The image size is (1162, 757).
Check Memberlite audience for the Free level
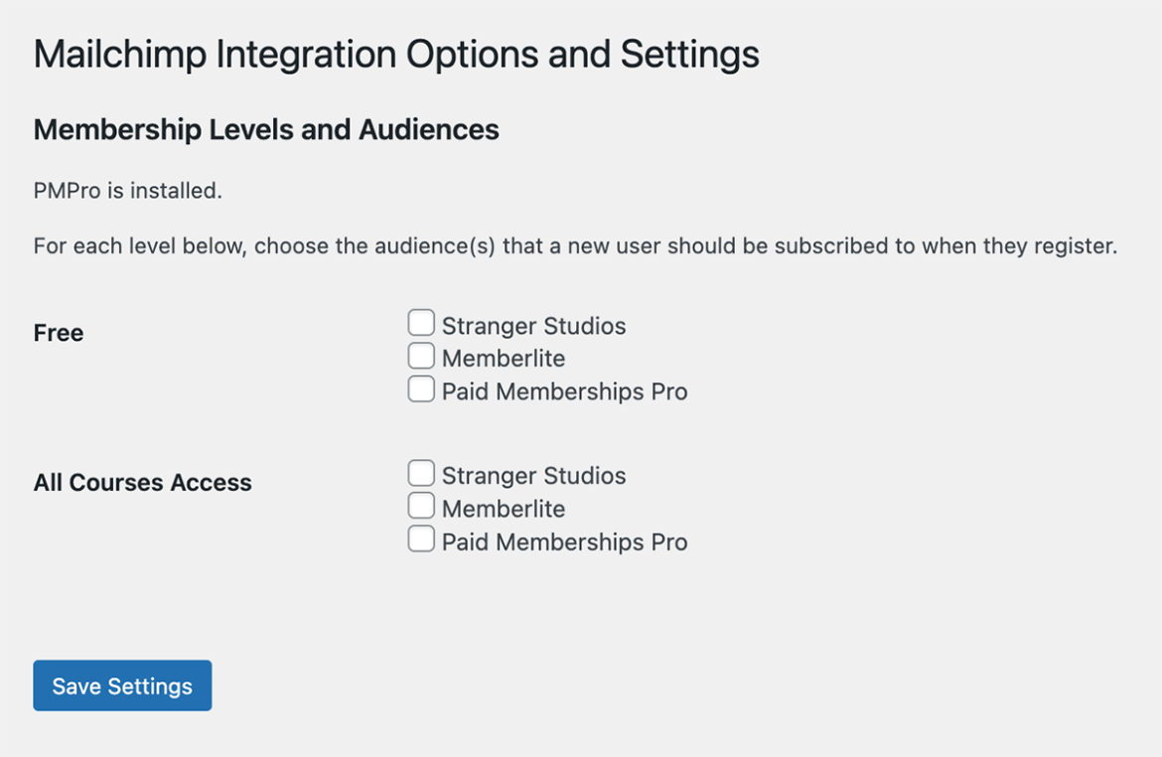point(421,355)
